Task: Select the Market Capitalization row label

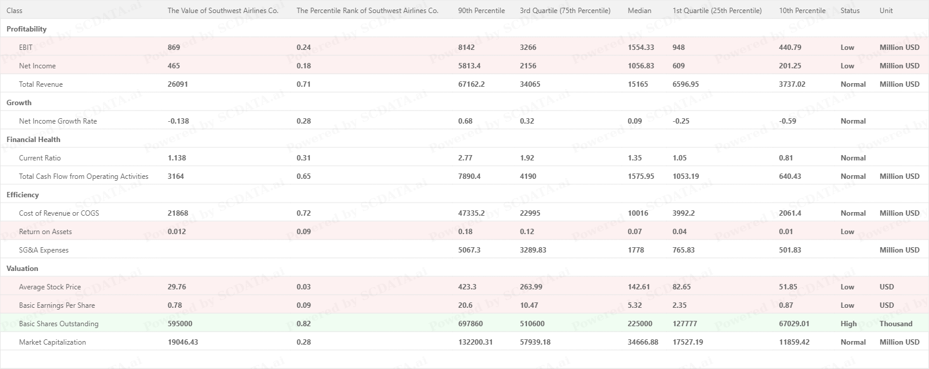Action: point(52,342)
